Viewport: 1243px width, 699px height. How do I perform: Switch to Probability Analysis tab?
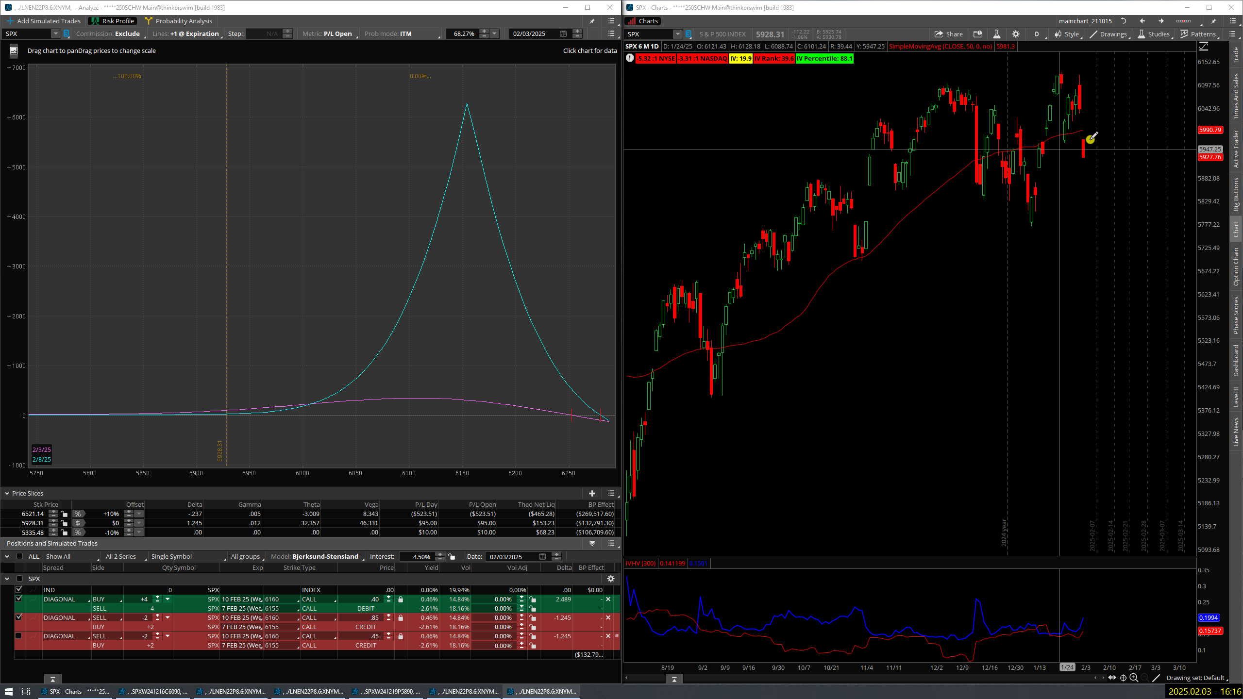pos(179,21)
